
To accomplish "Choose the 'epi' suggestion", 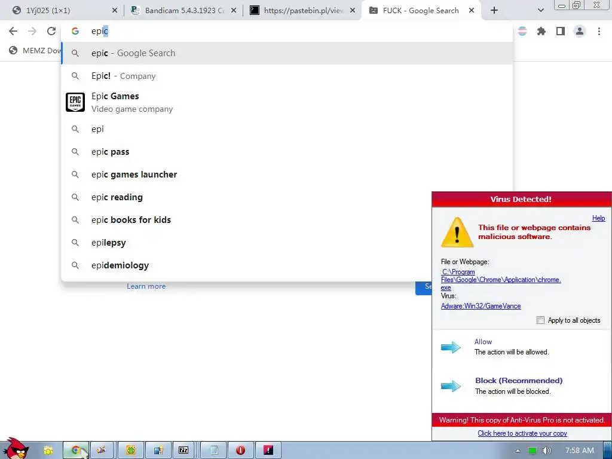I will (x=287, y=129).
